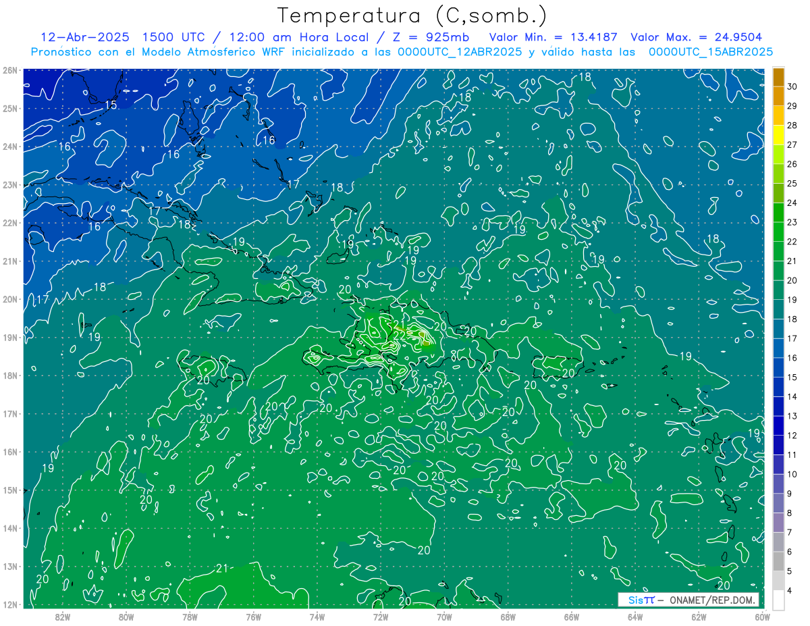Pick the purple swatch between 7 and 8
810x626 pixels.
pos(778,522)
